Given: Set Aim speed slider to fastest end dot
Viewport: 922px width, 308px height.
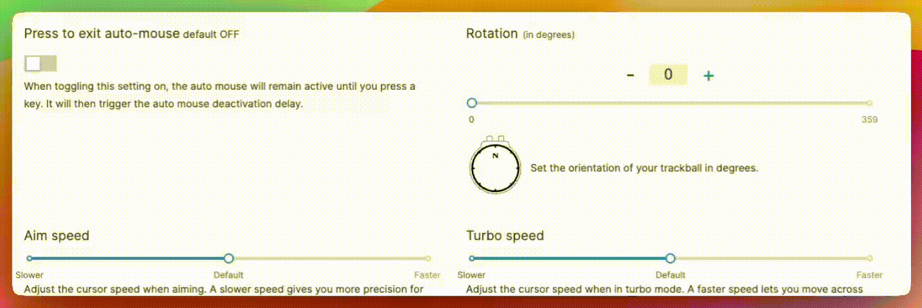Looking at the screenshot, I should (428, 259).
